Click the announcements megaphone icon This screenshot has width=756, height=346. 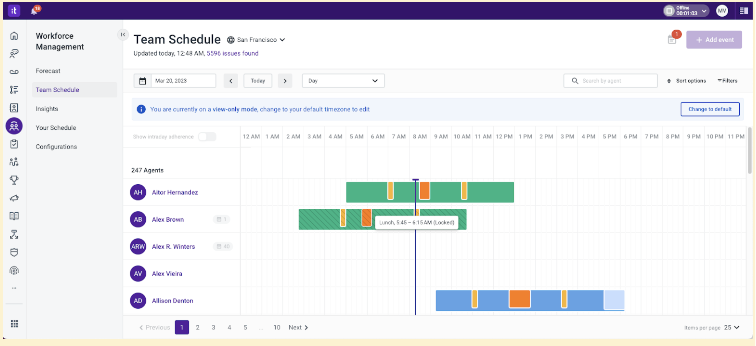coord(14,198)
